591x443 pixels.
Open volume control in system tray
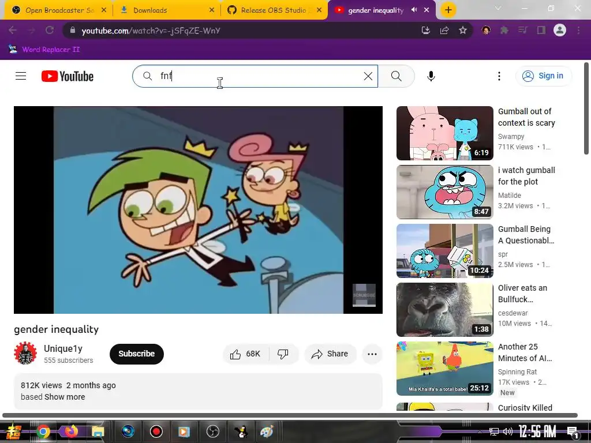click(x=508, y=431)
